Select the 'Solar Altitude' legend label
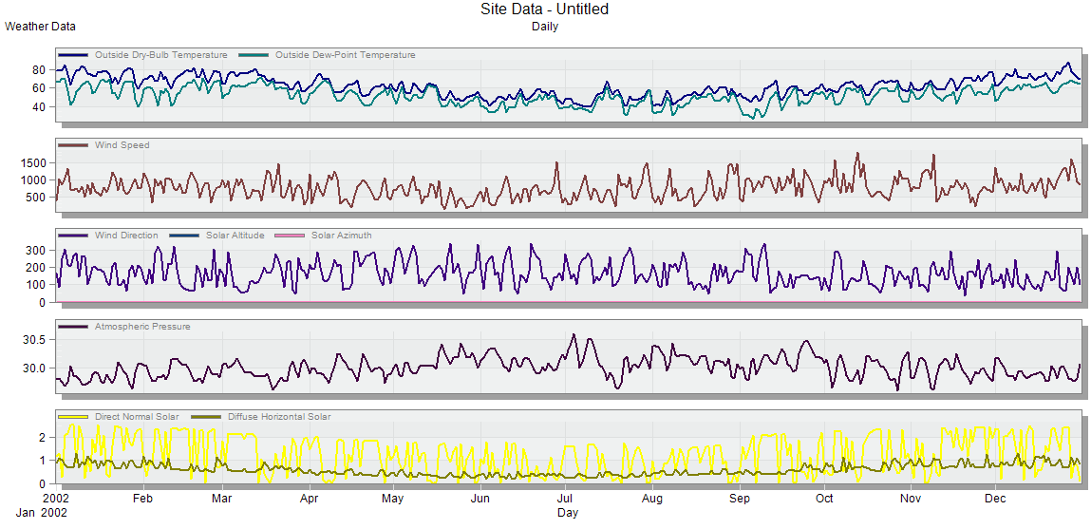 [235, 236]
